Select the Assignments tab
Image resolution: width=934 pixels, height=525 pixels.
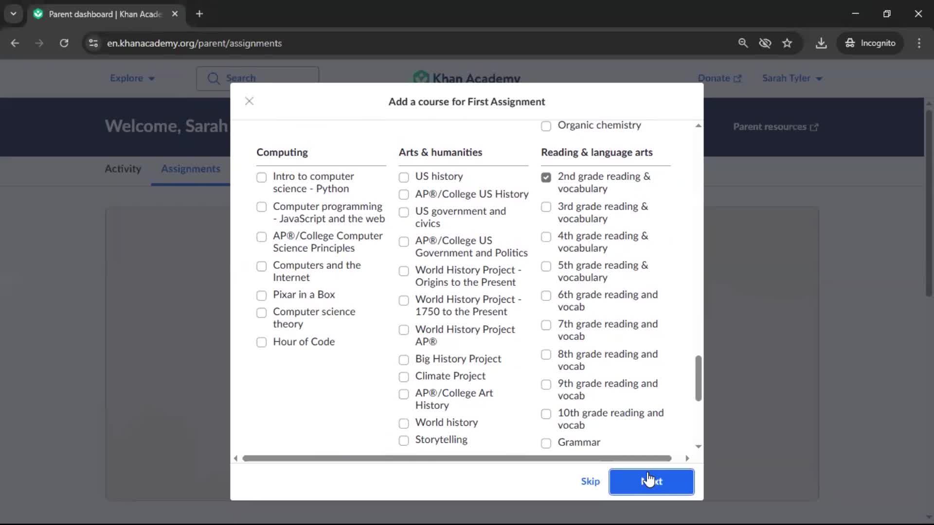coord(190,169)
